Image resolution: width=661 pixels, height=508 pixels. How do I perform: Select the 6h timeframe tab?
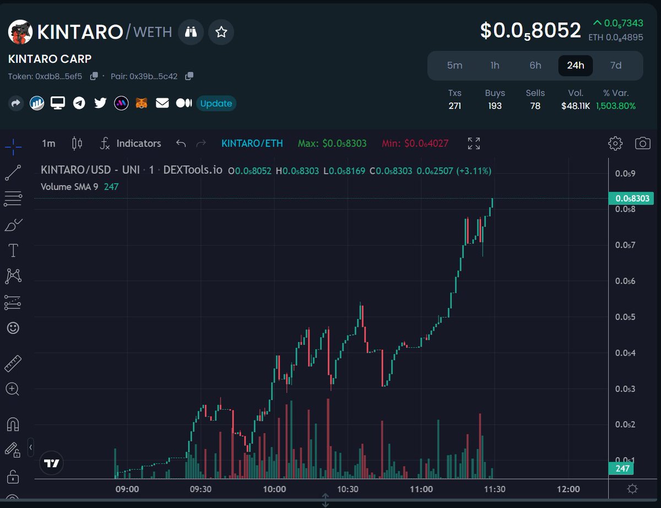click(x=535, y=66)
